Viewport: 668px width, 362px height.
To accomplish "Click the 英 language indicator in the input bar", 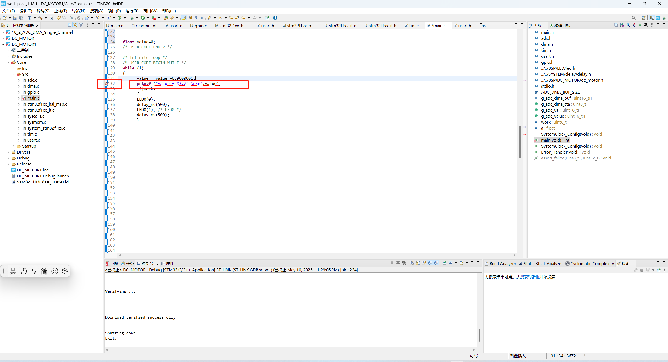I will (x=13, y=271).
